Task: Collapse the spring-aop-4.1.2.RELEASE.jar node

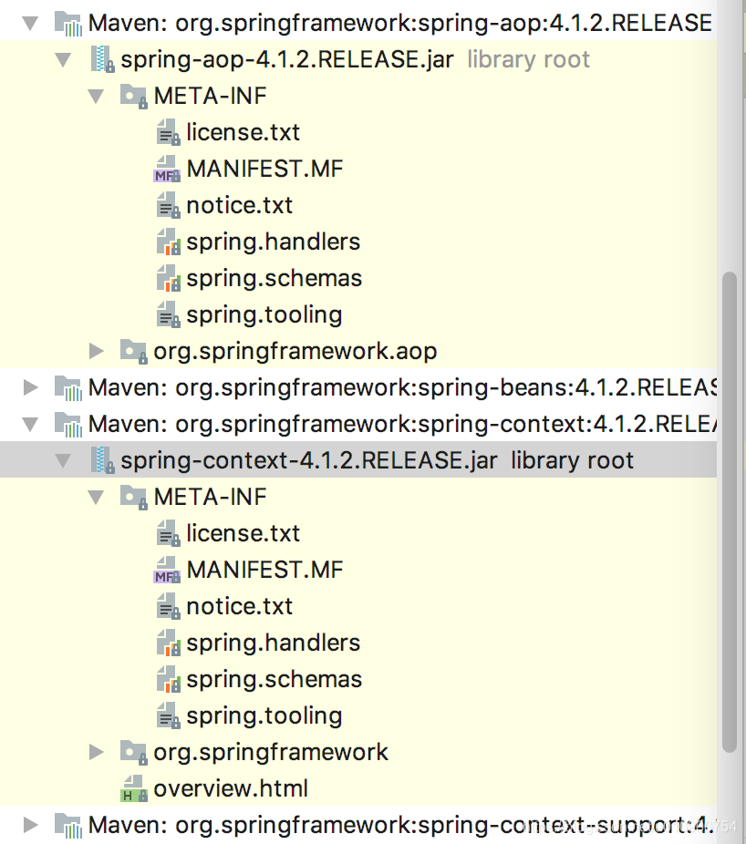Action: [63, 60]
